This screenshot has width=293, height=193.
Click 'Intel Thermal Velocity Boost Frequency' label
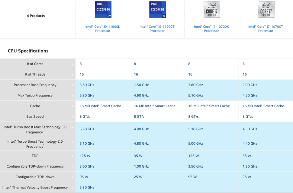(35, 187)
